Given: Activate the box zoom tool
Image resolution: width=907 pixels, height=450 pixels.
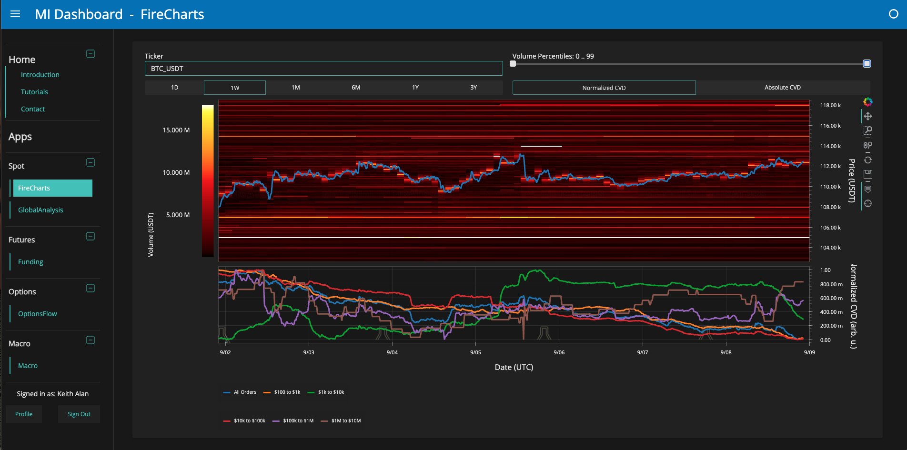Looking at the screenshot, I should 868,130.
